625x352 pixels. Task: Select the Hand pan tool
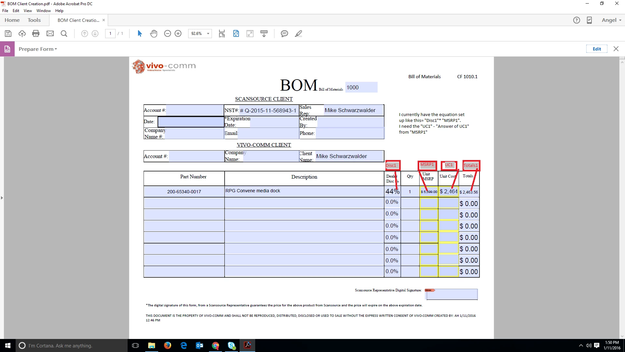coord(154,34)
